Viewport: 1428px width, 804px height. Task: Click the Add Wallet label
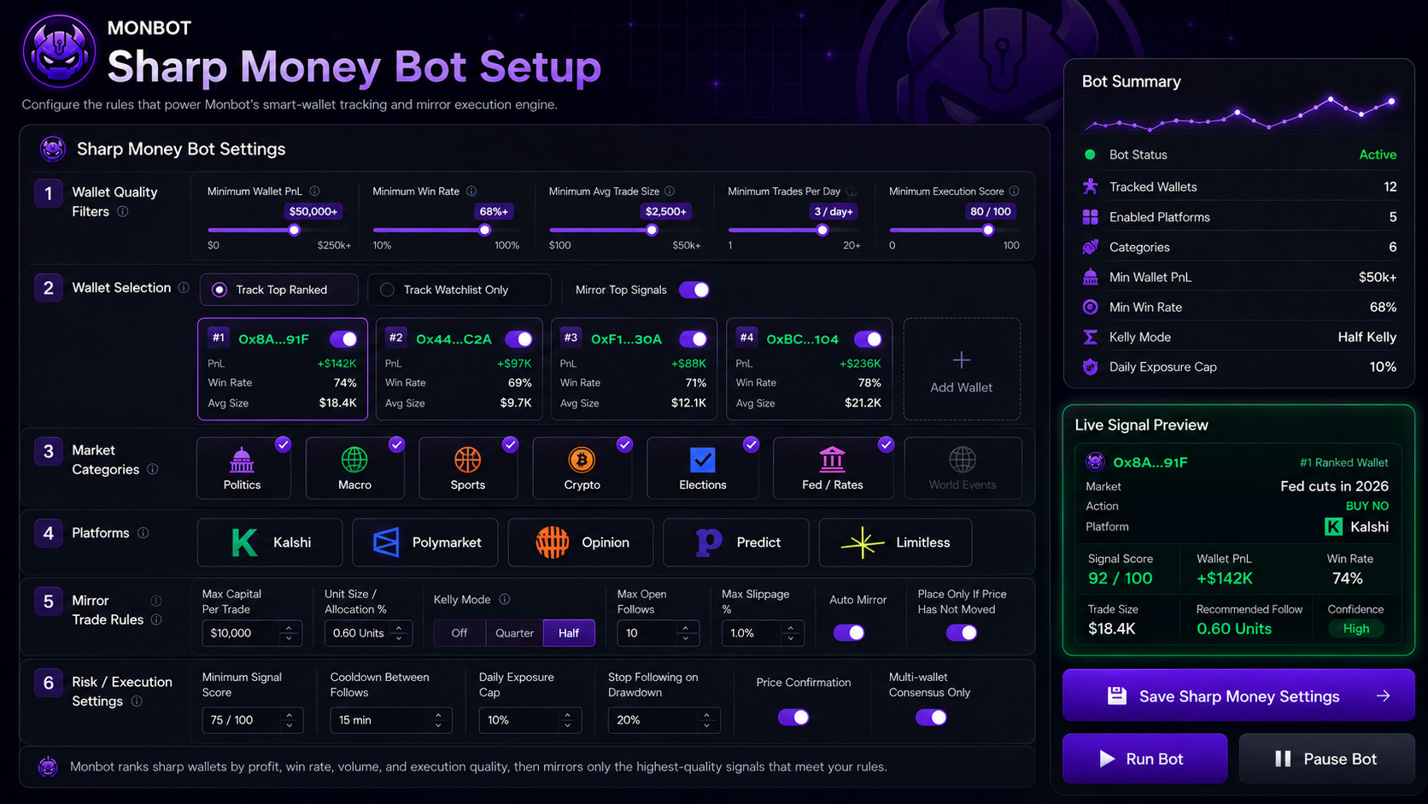[962, 388]
